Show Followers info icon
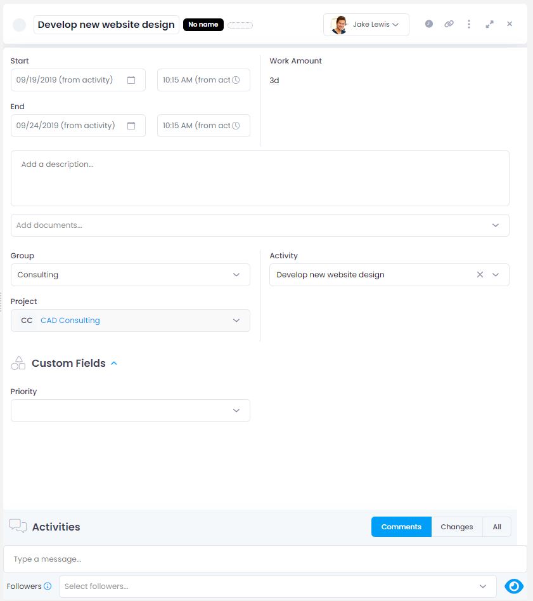533x601 pixels. (48, 586)
